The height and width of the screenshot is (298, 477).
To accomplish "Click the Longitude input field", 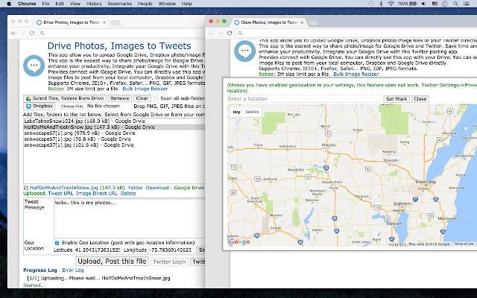I will [171, 250].
